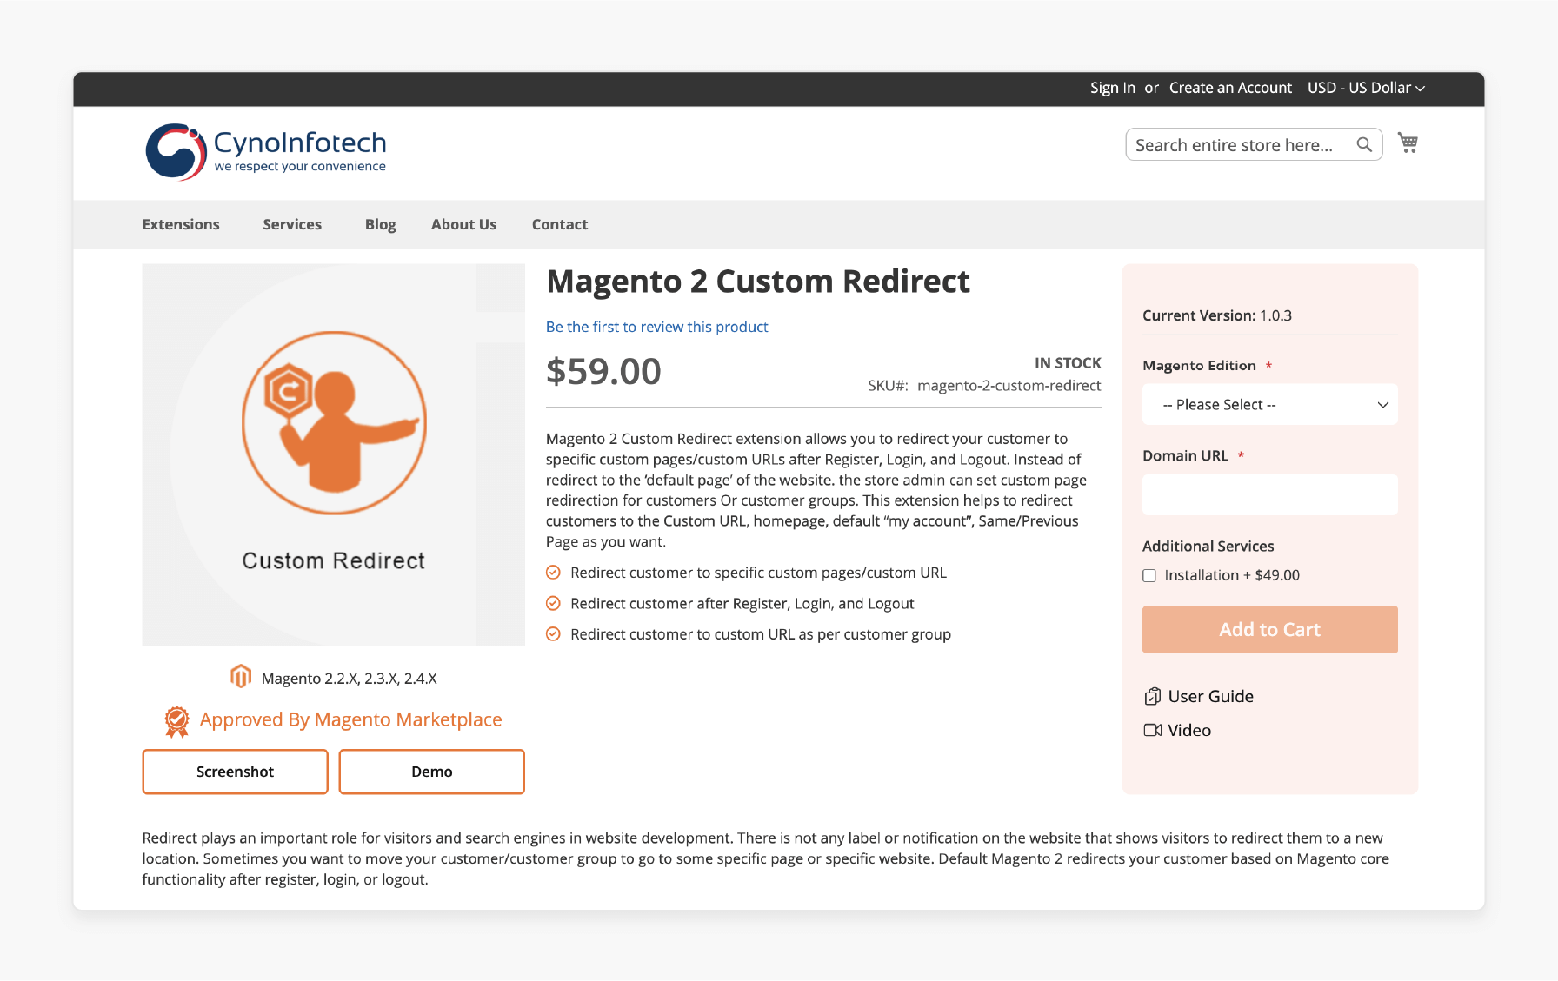Click the 'Magento 2 Custom Redirect' title
Viewport: 1558px width, 981px height.
point(758,282)
